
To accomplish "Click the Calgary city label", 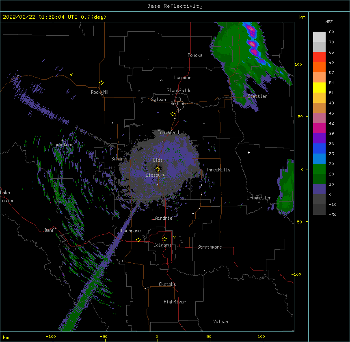I will 162,245.
